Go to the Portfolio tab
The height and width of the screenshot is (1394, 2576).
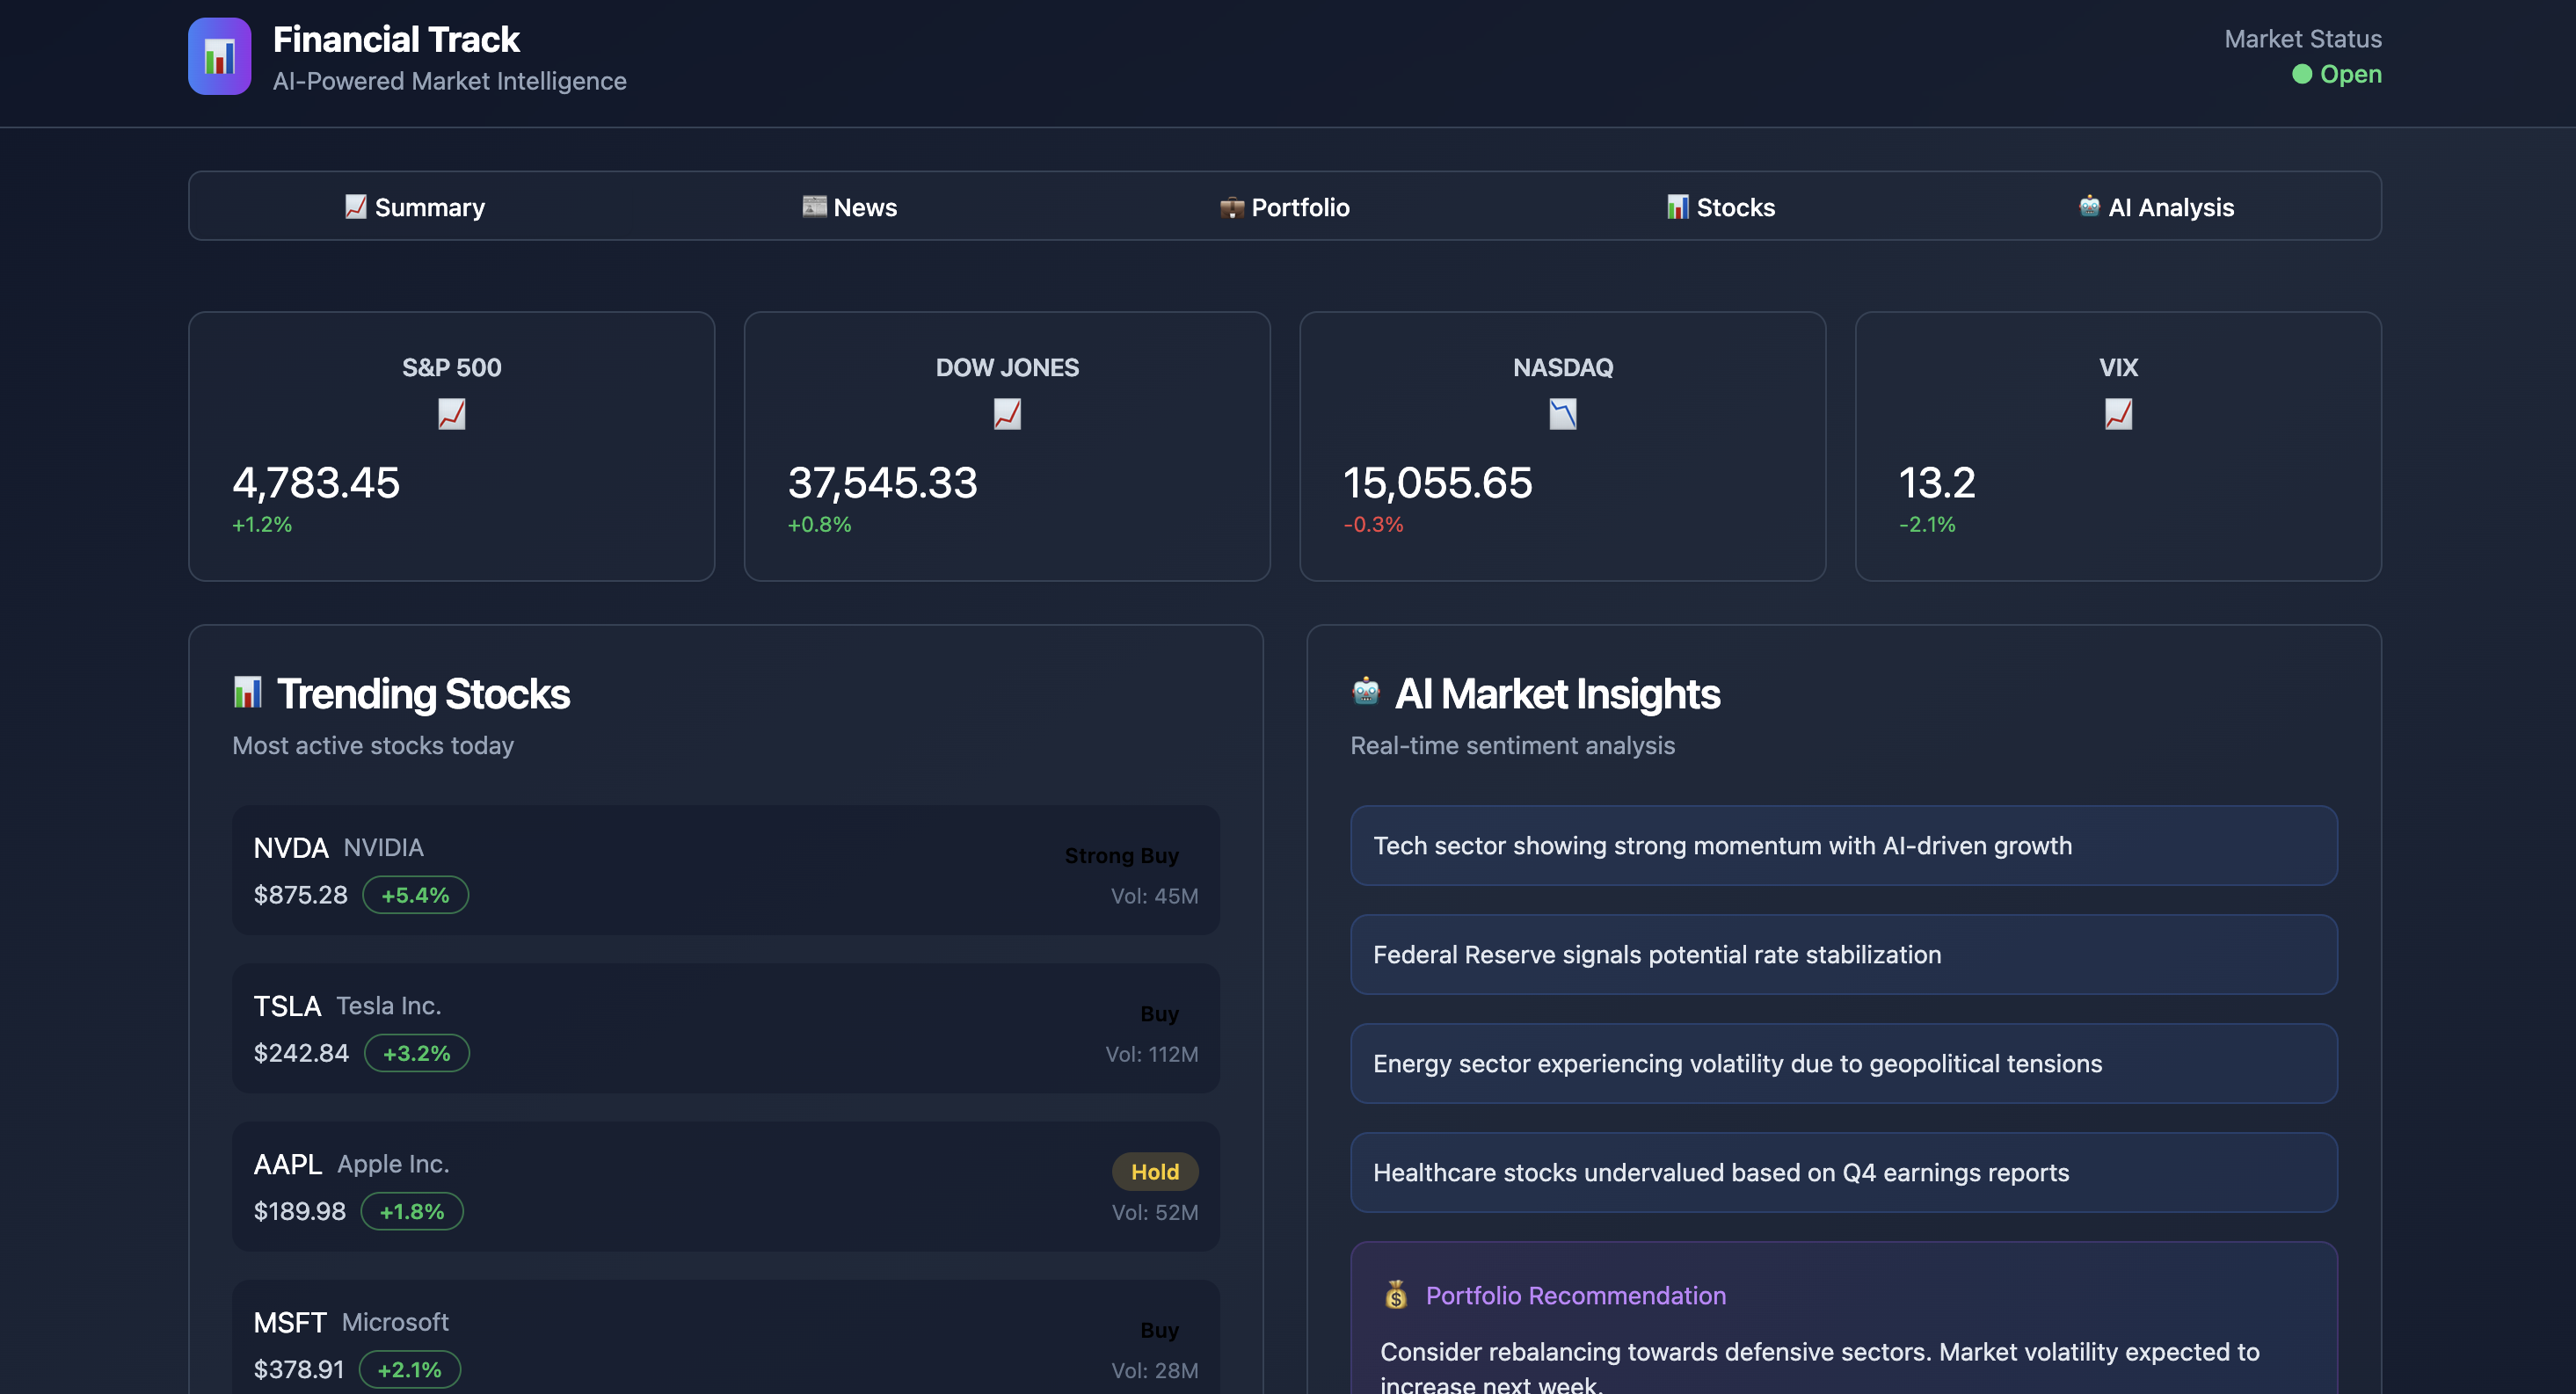click(1285, 207)
